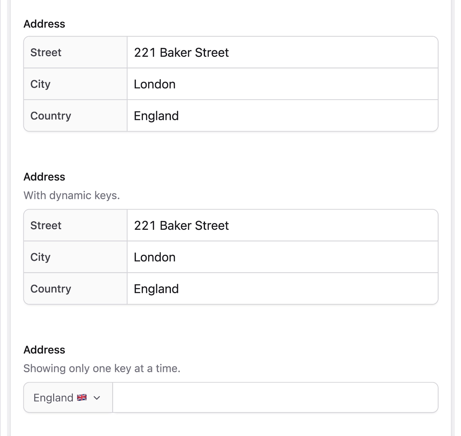Screen dimensions: 461x436
Task: Select the England value in the dynamic keys table
Action: tap(156, 289)
